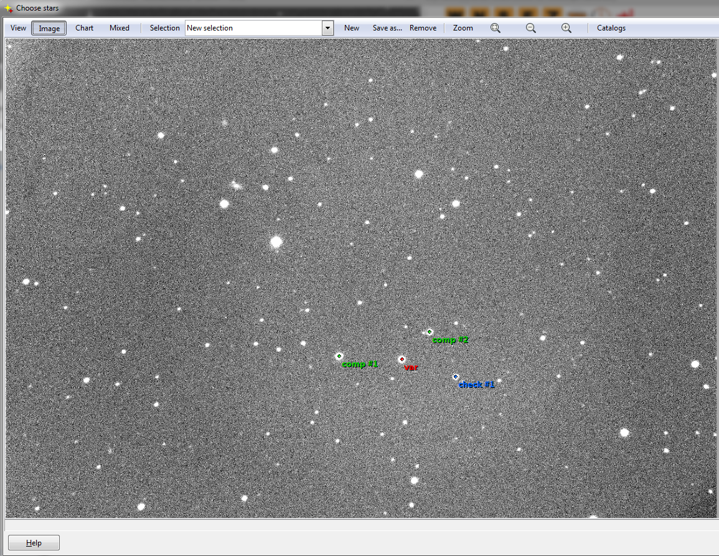
Task: Click Save as... in the toolbar
Action: click(387, 28)
